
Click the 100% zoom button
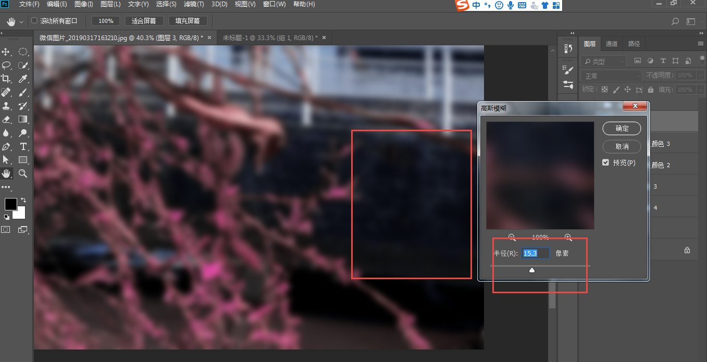pos(106,21)
